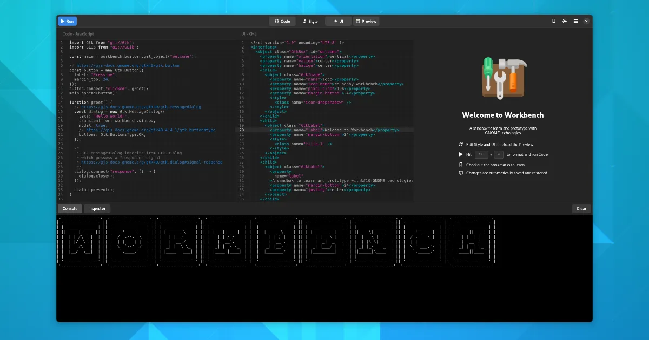
Task: Switch to the Inspector tab
Action: (97, 208)
